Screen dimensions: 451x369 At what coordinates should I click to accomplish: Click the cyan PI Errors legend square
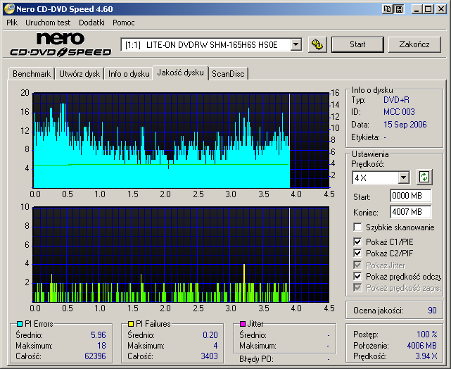click(x=20, y=324)
